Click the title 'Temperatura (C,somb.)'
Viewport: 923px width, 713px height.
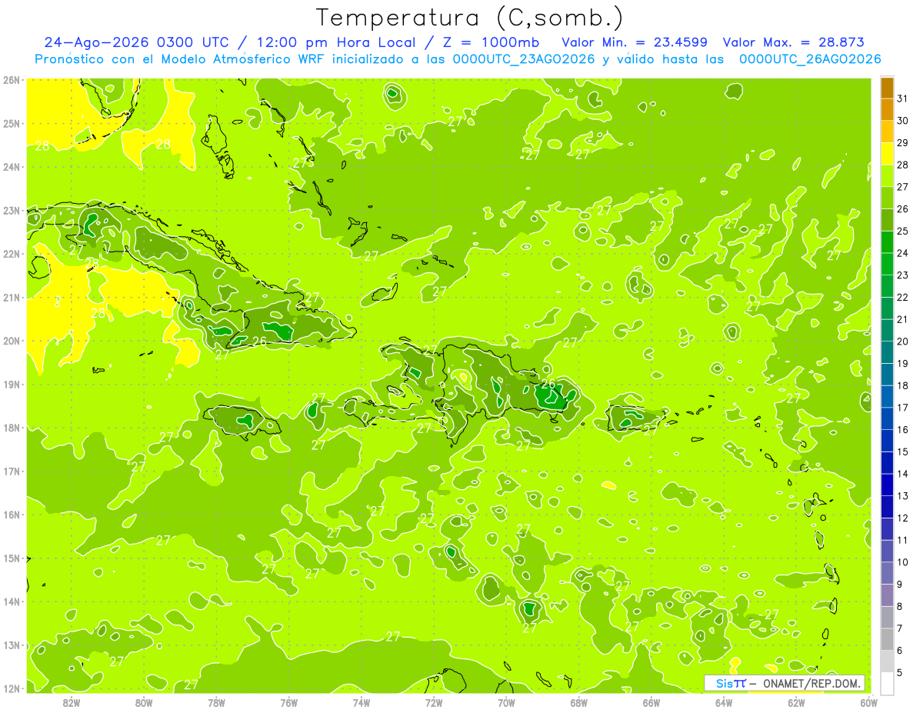pos(469,18)
